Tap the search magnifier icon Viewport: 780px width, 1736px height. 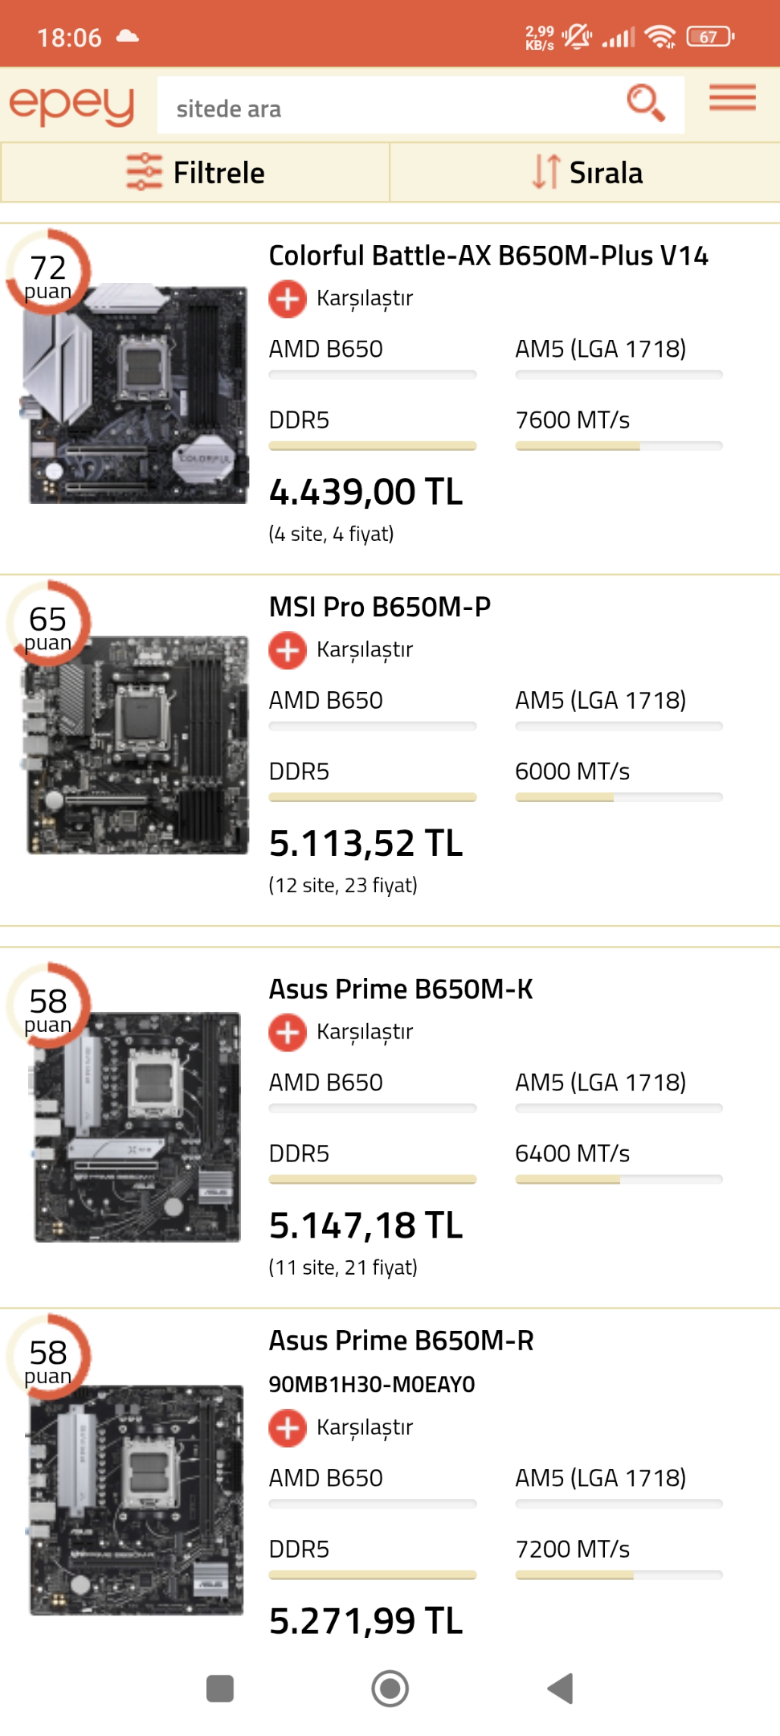click(x=646, y=103)
